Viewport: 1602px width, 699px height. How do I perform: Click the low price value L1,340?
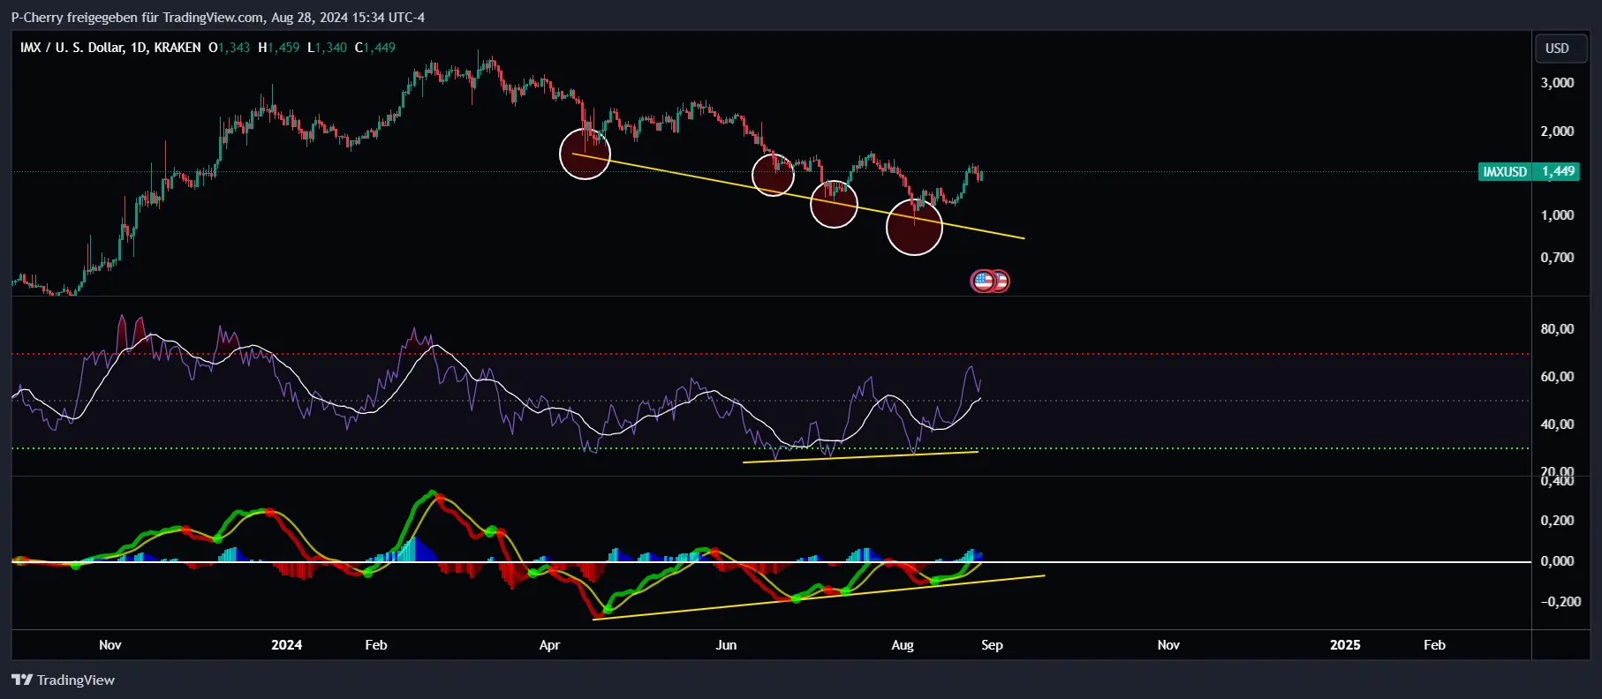pos(328,48)
